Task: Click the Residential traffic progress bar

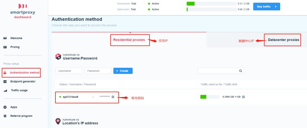Action: coord(212,4)
